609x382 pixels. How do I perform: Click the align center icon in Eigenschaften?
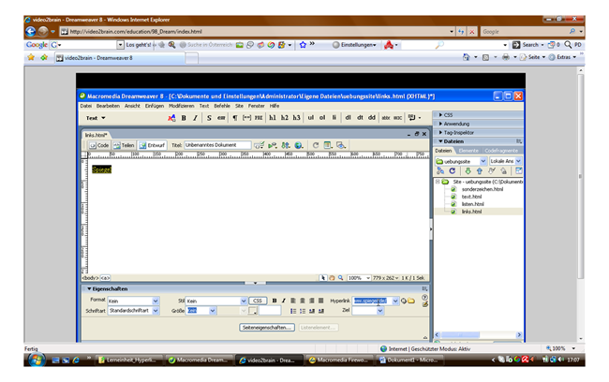pyautogui.click(x=303, y=301)
